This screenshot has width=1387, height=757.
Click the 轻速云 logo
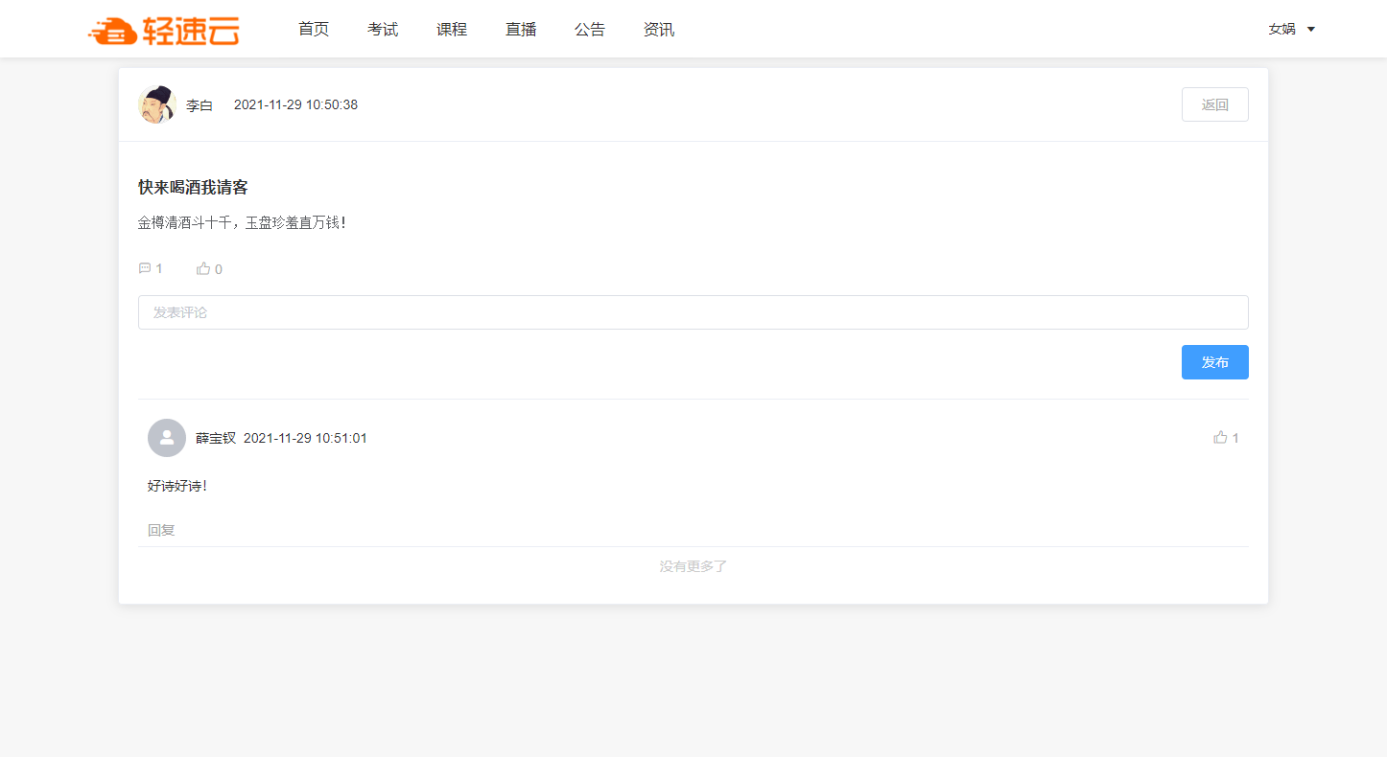(163, 31)
